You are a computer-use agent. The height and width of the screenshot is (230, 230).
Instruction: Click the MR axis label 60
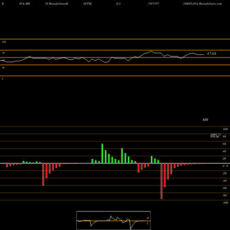[224, 144]
